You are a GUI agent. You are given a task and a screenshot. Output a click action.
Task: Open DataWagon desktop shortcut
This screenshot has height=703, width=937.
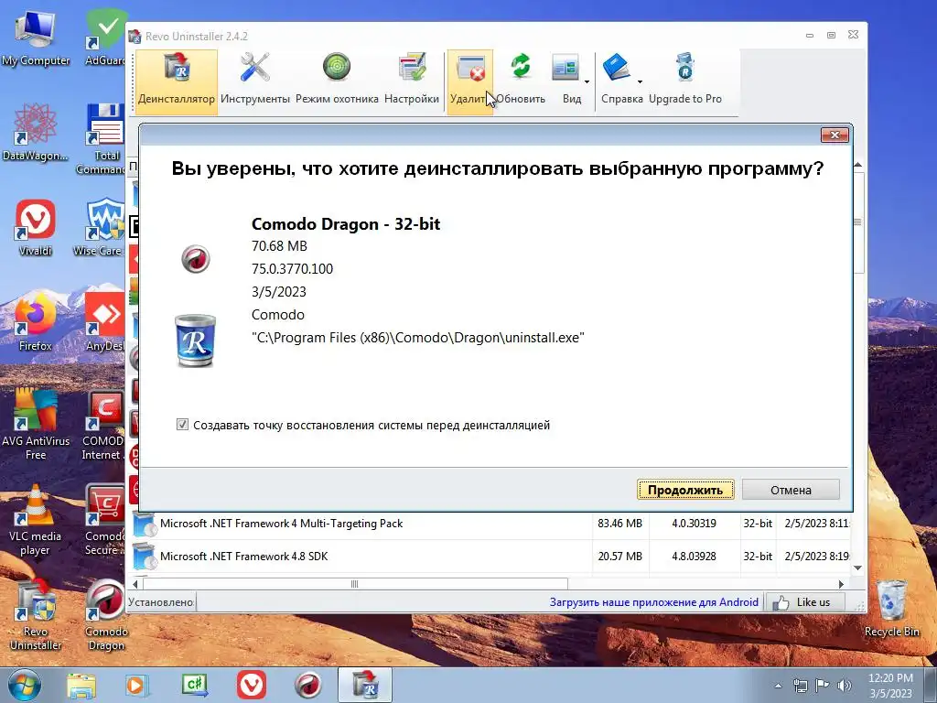(36, 132)
